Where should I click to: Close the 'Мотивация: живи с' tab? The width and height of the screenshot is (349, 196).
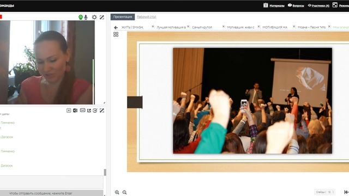(258, 27)
